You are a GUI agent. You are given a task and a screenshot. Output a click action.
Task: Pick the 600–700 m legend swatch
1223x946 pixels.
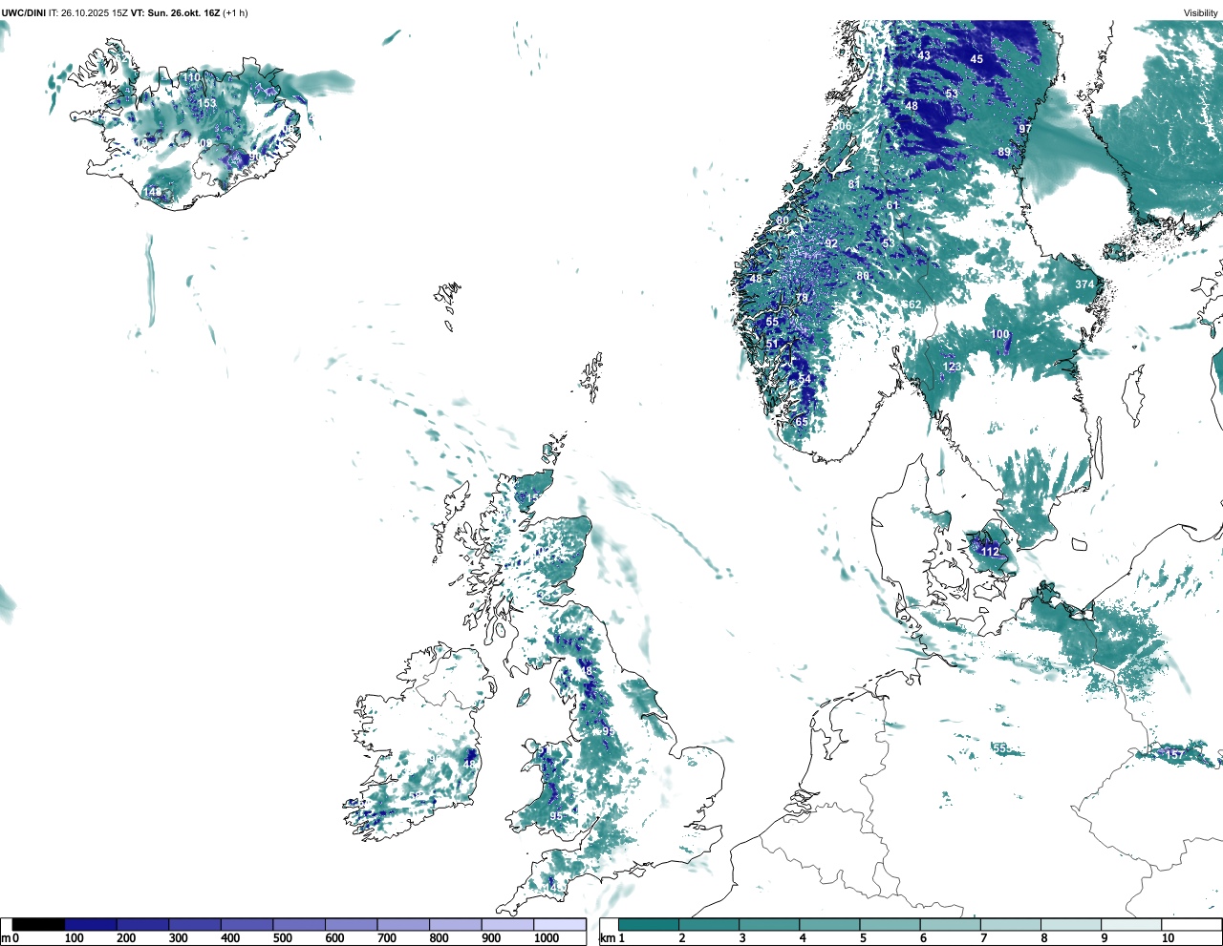tap(351, 925)
